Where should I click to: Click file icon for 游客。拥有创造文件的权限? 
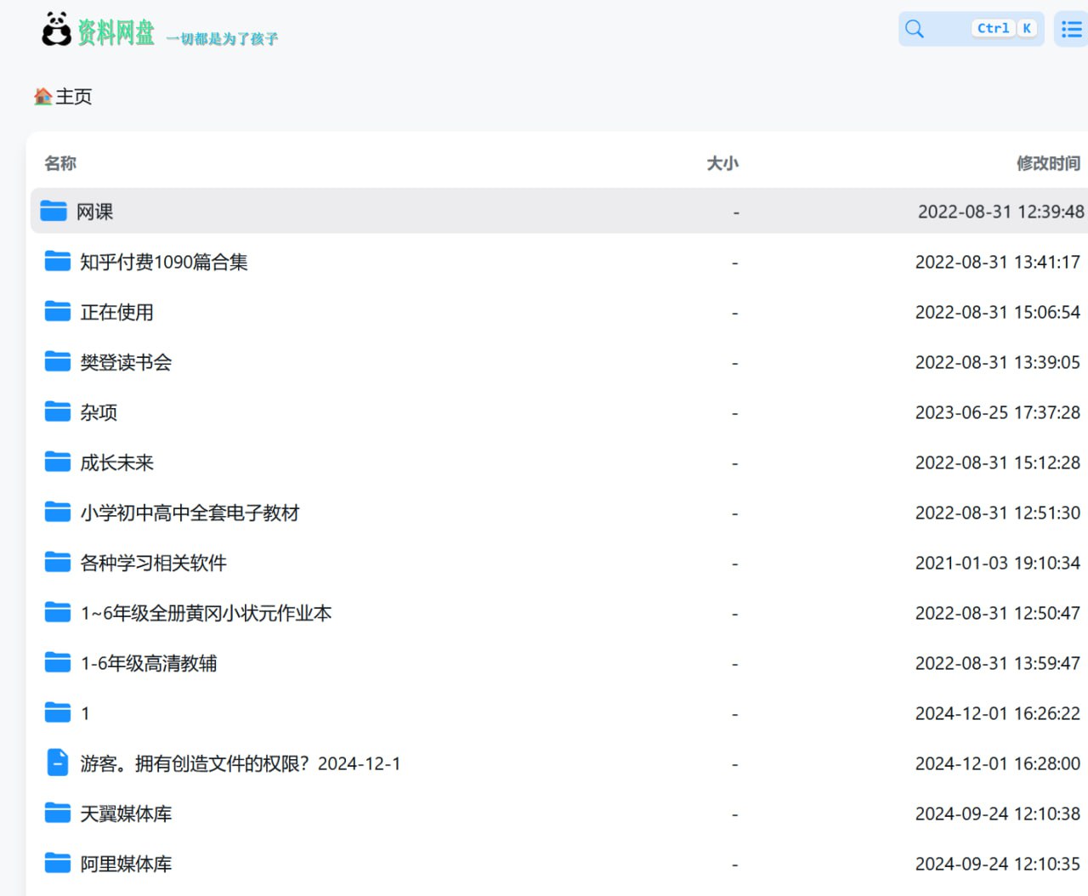point(58,763)
